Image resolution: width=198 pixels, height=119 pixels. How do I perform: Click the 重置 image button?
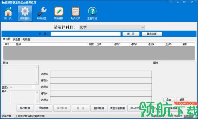182,100
